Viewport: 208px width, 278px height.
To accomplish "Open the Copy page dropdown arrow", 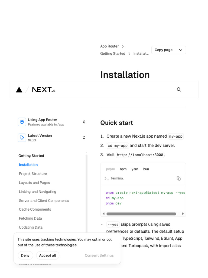I will click(181, 50).
